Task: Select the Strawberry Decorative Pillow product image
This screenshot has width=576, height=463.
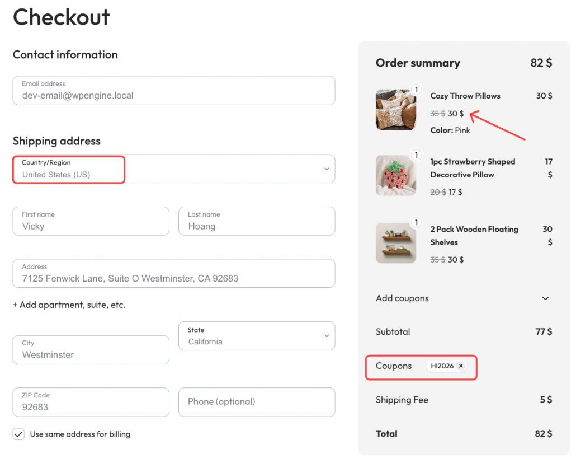Action: click(x=396, y=175)
